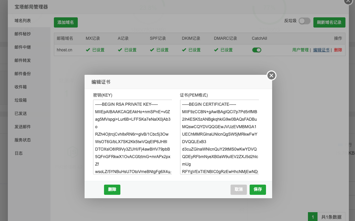This screenshot has width=355, height=221.
Task: Click the hhost.cn domain name cell
Action: [64, 50]
